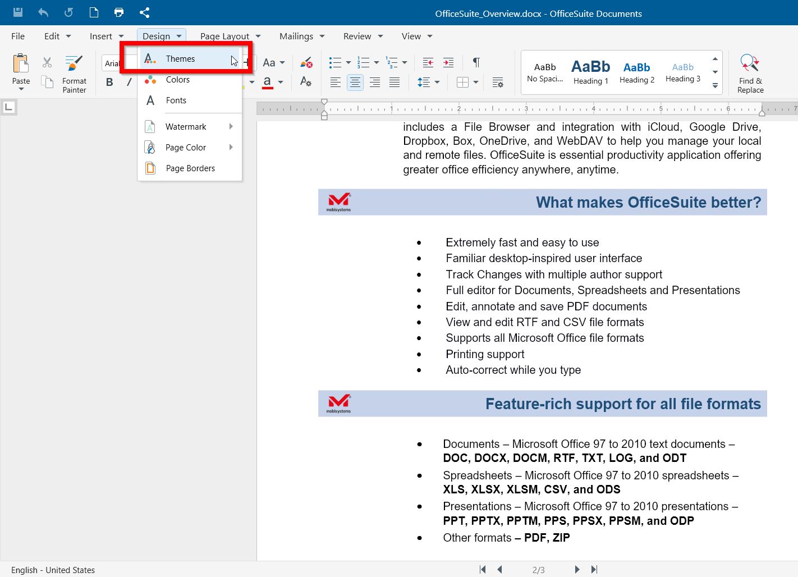798x577 pixels.
Task: Center align text
Action: coord(355,83)
